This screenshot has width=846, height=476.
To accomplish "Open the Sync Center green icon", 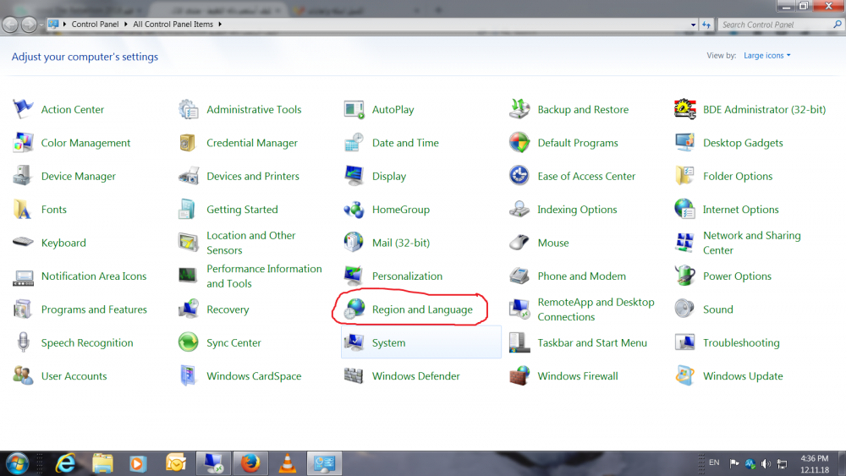I will [189, 343].
